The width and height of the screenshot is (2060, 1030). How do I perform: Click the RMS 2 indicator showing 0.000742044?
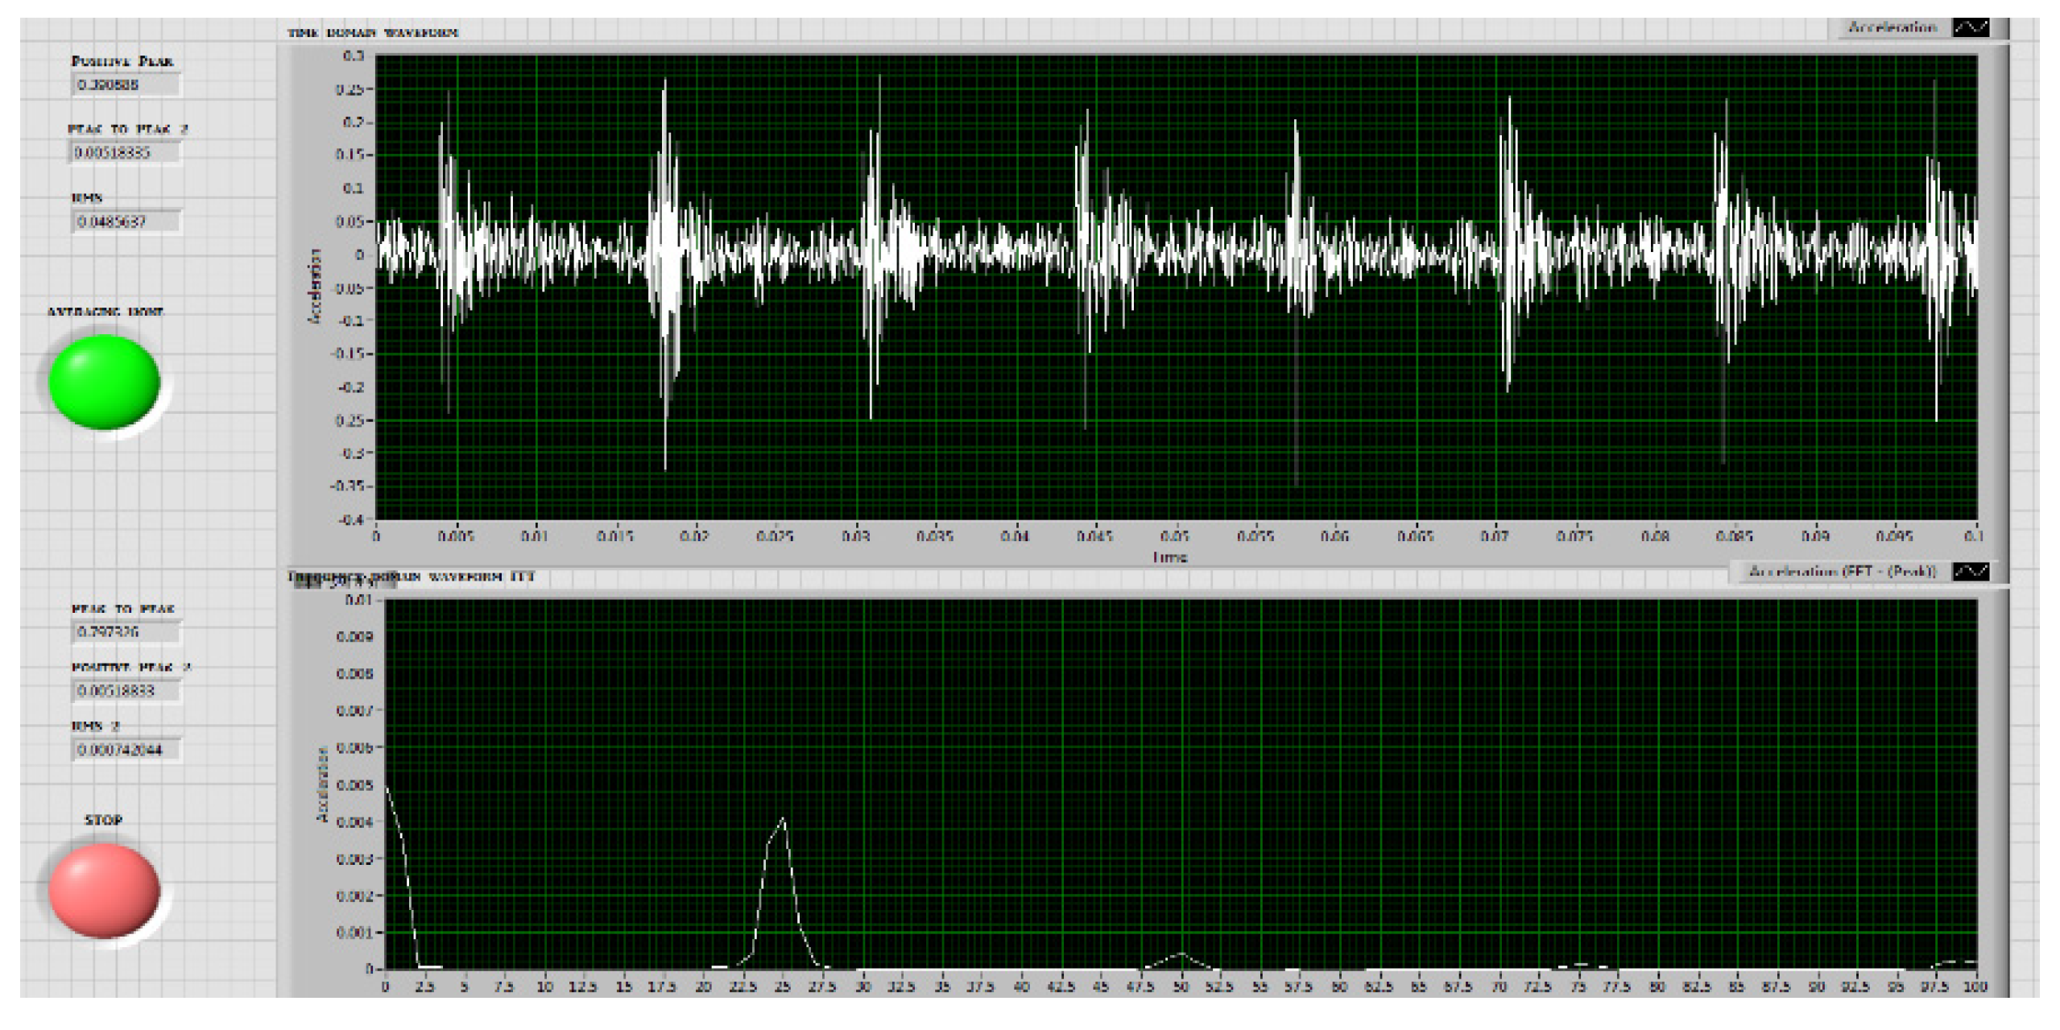click(x=125, y=750)
